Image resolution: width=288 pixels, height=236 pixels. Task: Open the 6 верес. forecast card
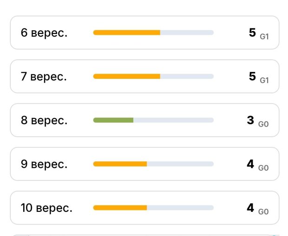point(144,32)
